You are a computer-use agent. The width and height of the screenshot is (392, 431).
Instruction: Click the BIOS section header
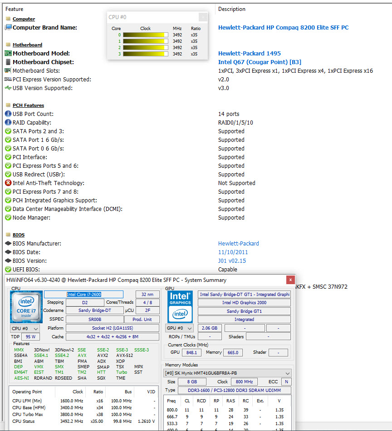tap(19, 235)
